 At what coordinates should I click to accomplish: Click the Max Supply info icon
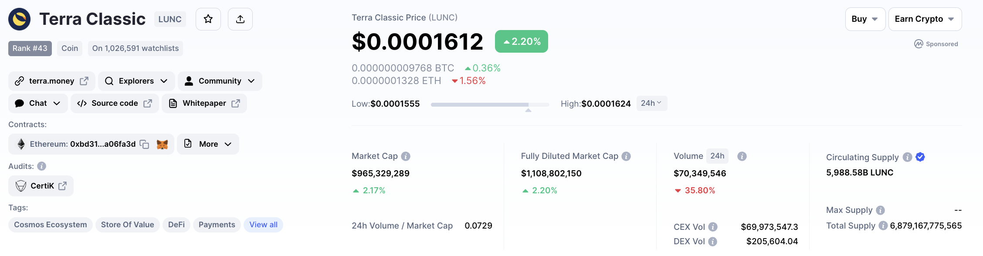[880, 210]
